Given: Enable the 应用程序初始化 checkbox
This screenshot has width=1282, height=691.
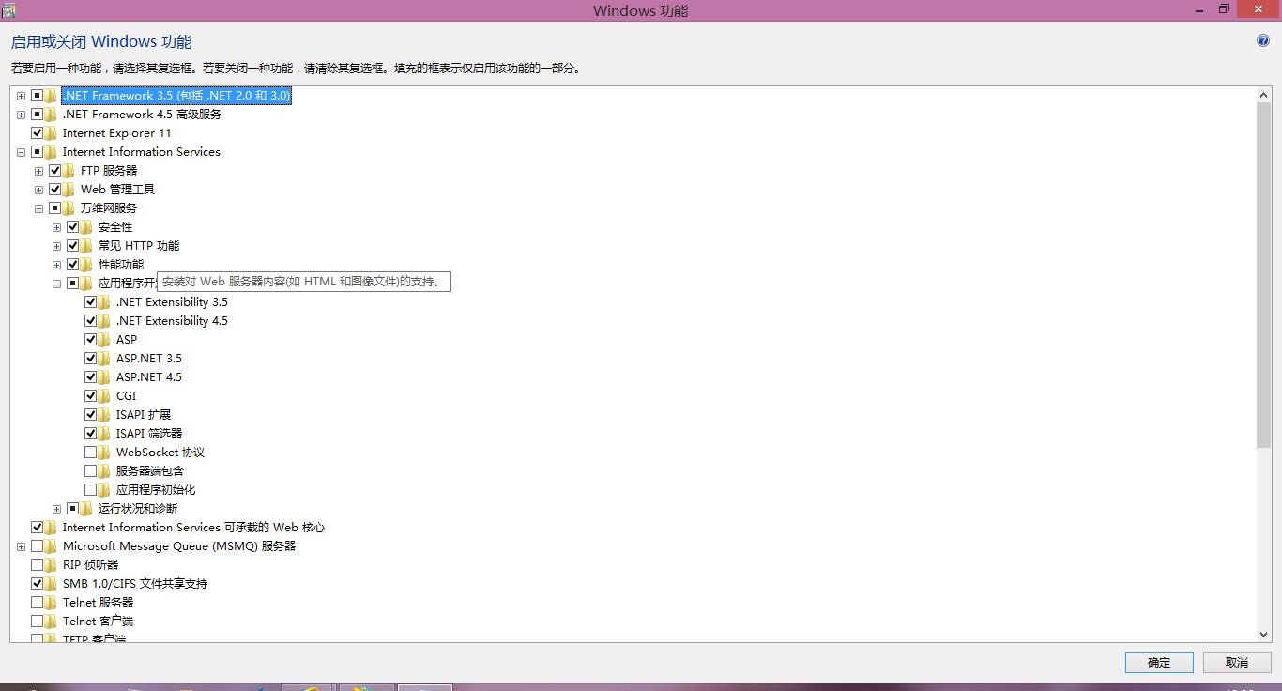Looking at the screenshot, I should click(x=91, y=489).
